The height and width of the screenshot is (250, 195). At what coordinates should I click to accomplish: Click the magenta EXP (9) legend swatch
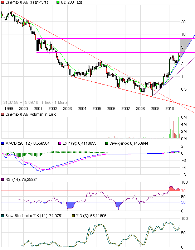click(x=60, y=143)
